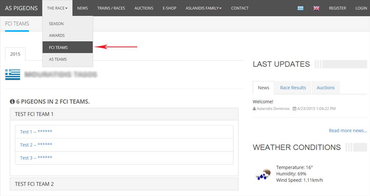Open the E-SHOP navigation item
The width and height of the screenshot is (370, 196).
click(x=169, y=8)
